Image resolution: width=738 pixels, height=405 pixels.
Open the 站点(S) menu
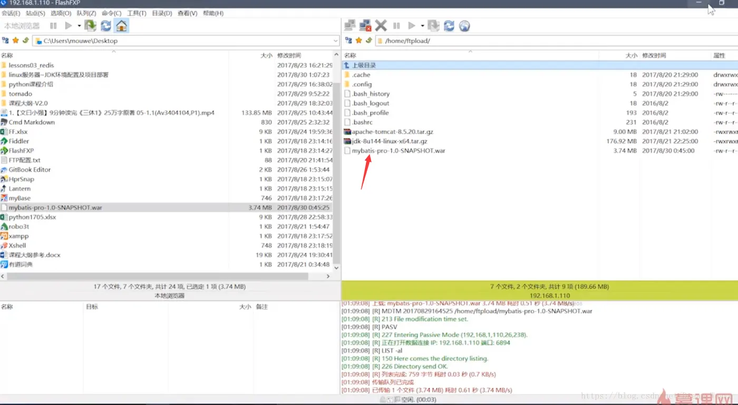click(35, 13)
